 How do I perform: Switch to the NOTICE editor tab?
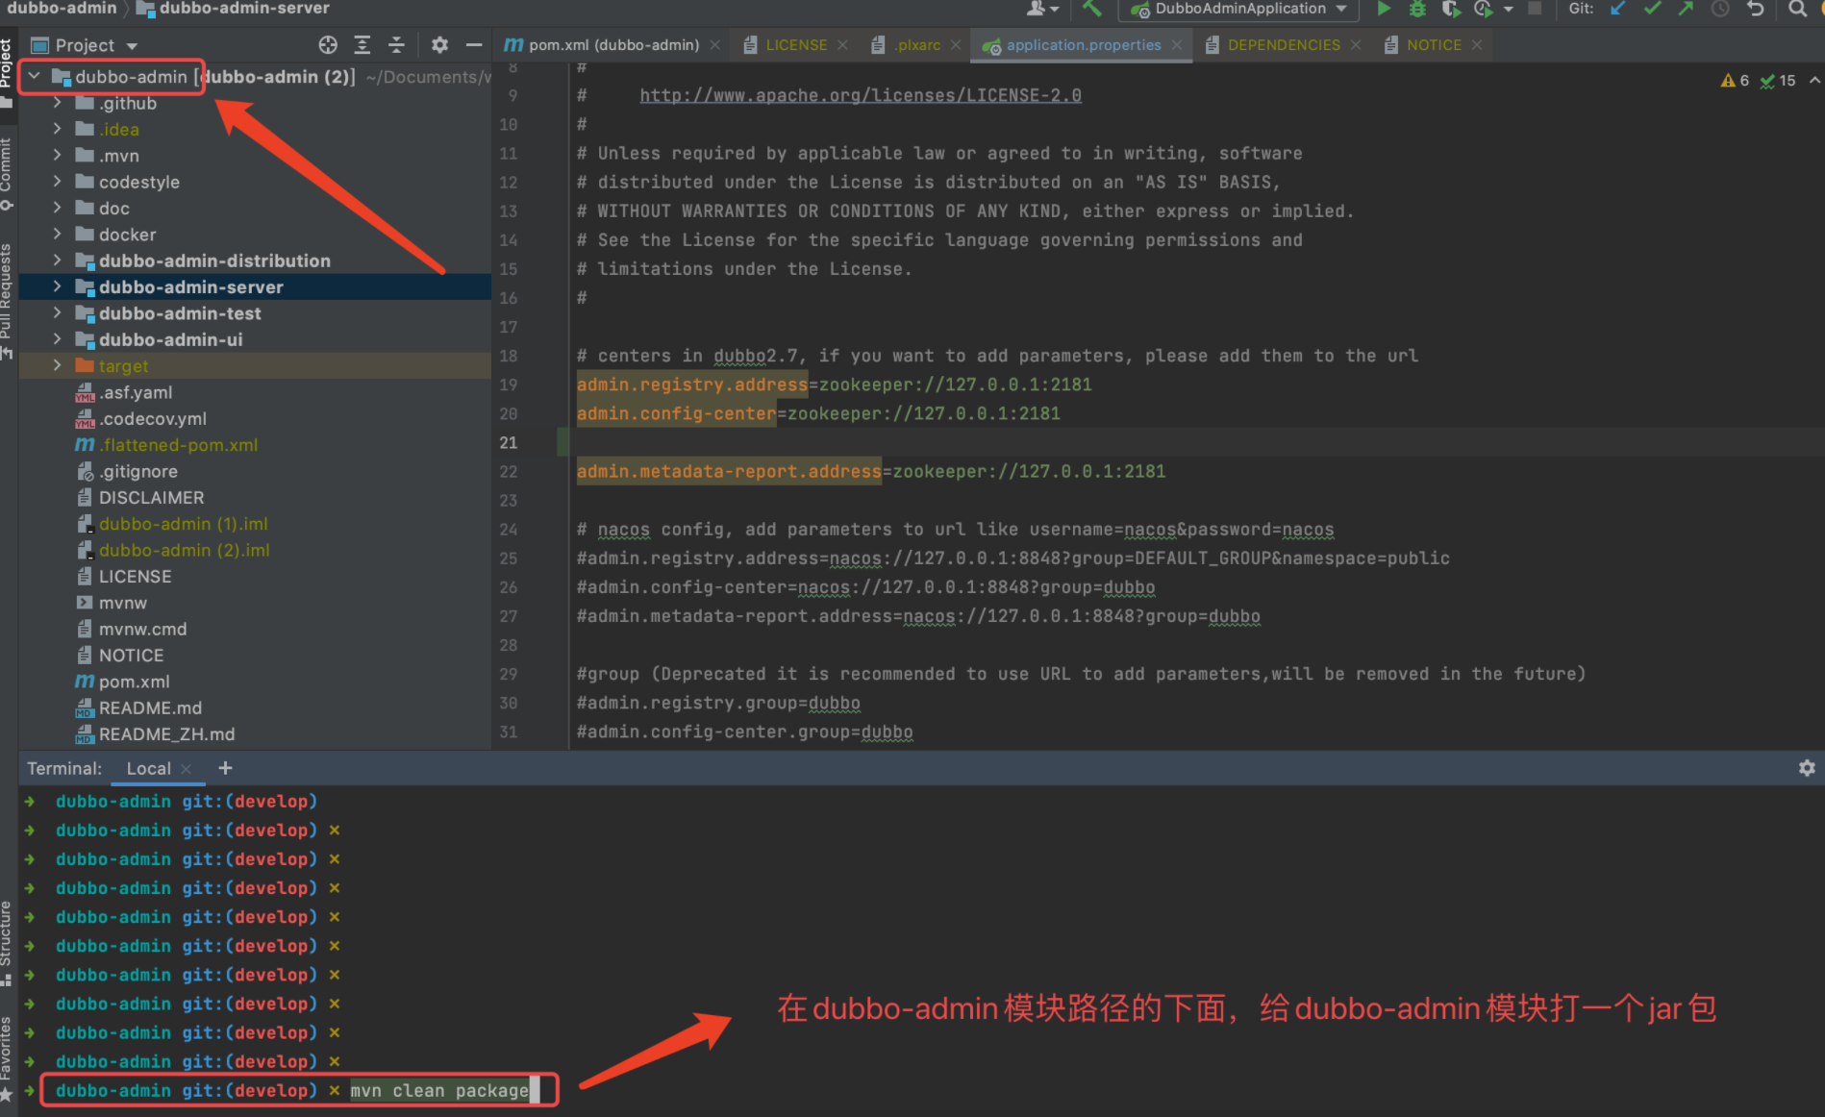point(1433,45)
